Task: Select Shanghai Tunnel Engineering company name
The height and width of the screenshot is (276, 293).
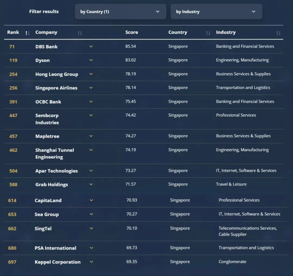Action: tap(55, 153)
